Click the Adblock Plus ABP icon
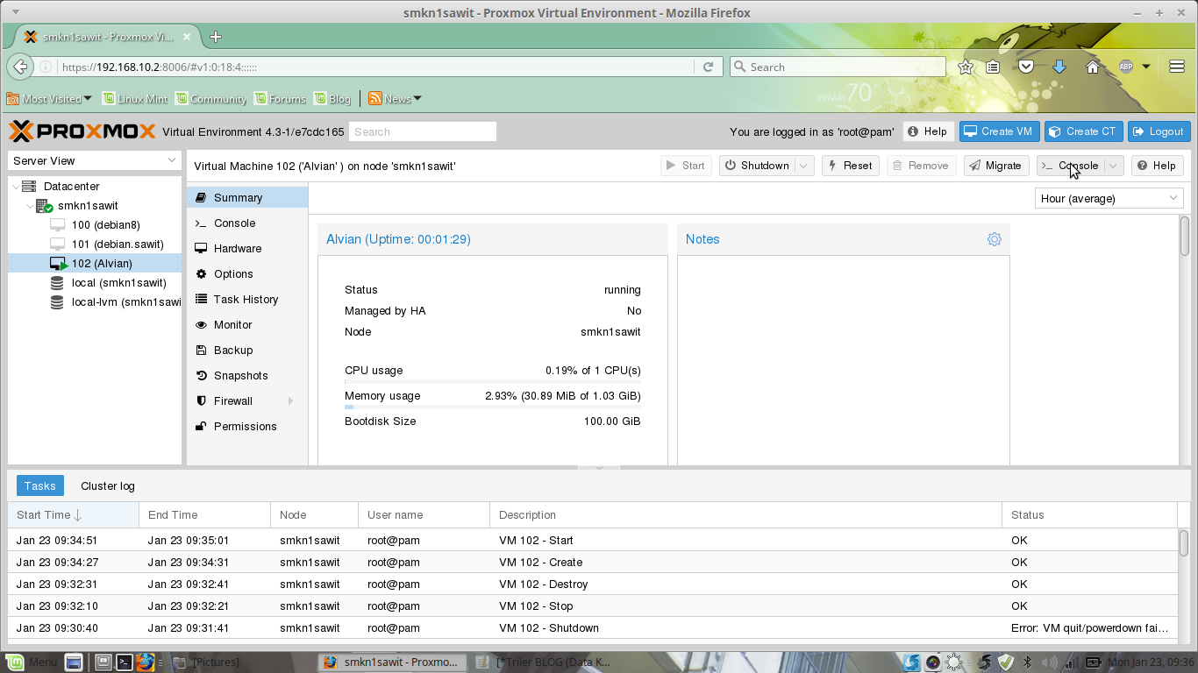This screenshot has width=1198, height=673. click(x=1126, y=67)
